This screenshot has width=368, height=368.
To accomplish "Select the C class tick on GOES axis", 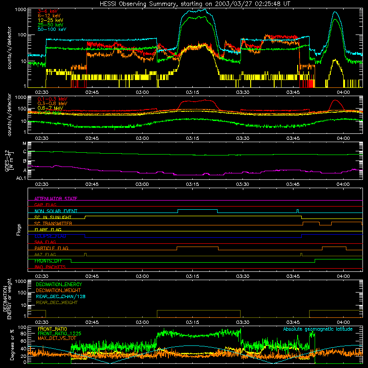I will [x=25, y=152].
